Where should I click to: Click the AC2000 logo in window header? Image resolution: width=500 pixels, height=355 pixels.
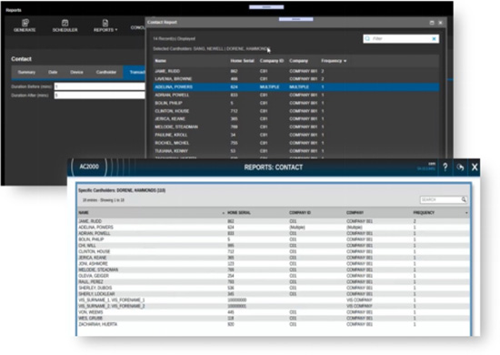coord(89,167)
